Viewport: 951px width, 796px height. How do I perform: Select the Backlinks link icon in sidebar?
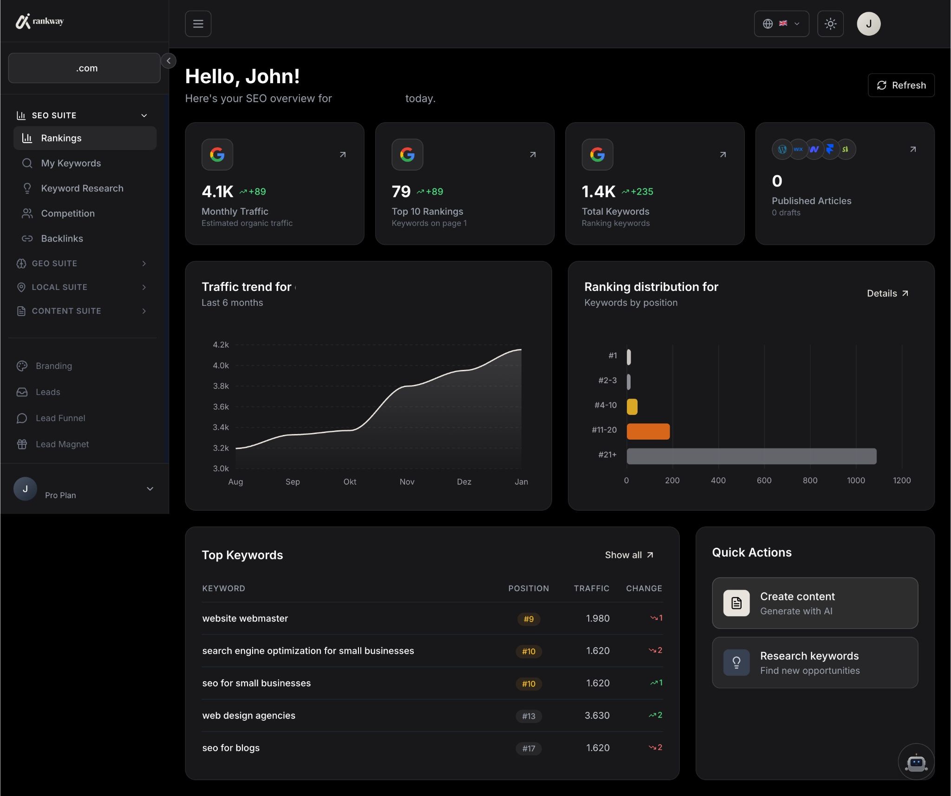tap(27, 238)
